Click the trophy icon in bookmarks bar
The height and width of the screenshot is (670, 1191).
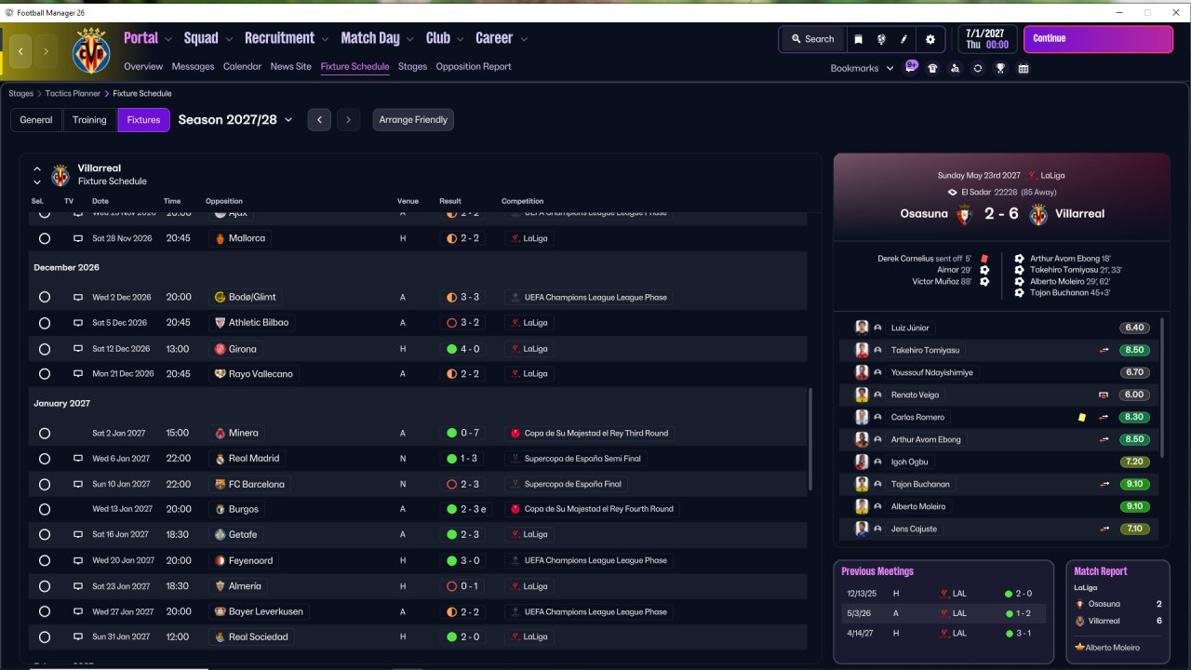[1000, 68]
